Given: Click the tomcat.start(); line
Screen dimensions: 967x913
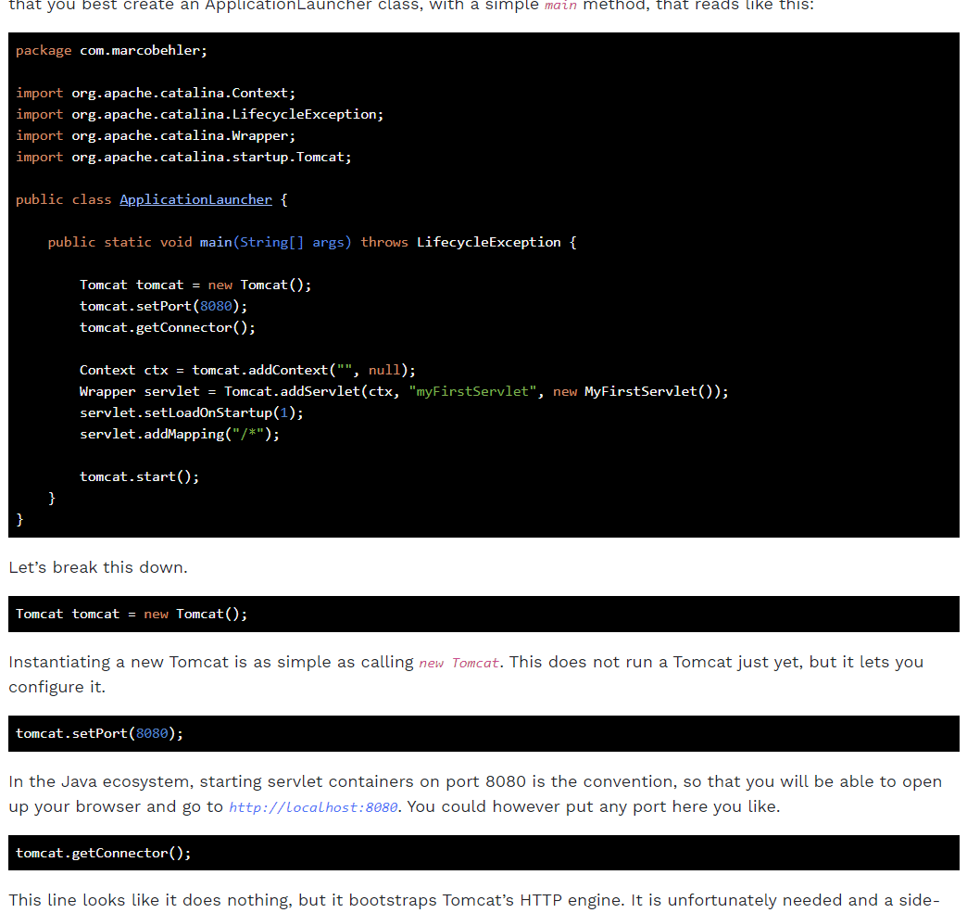Looking at the screenshot, I should click(139, 476).
